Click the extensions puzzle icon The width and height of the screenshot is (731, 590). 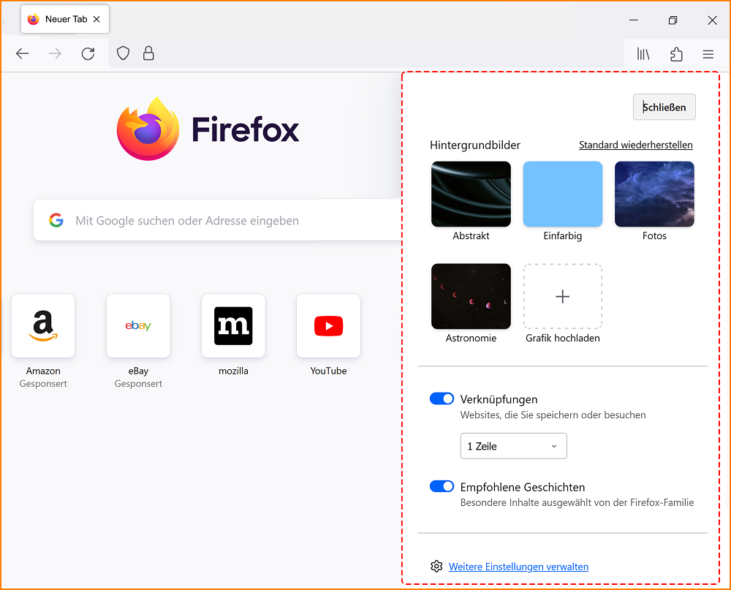click(675, 53)
